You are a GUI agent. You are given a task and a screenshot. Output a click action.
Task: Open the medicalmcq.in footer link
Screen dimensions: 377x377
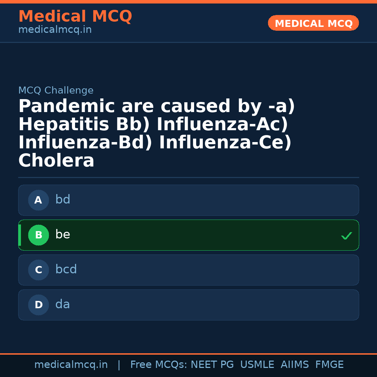pyautogui.click(x=71, y=365)
